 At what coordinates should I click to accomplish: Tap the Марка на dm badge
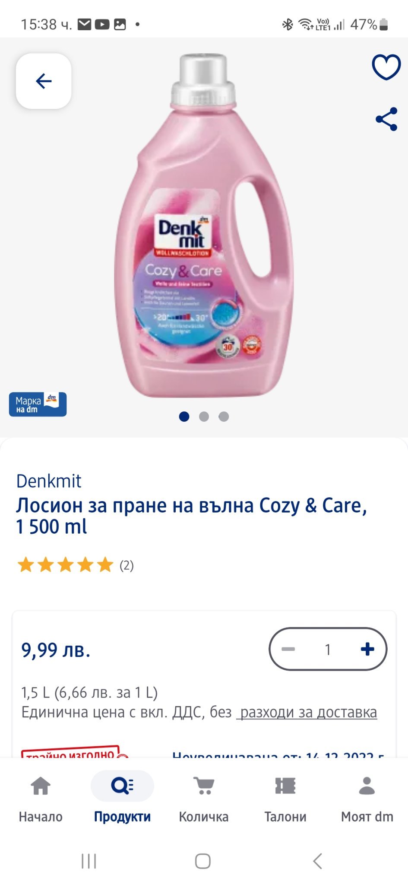click(x=38, y=404)
